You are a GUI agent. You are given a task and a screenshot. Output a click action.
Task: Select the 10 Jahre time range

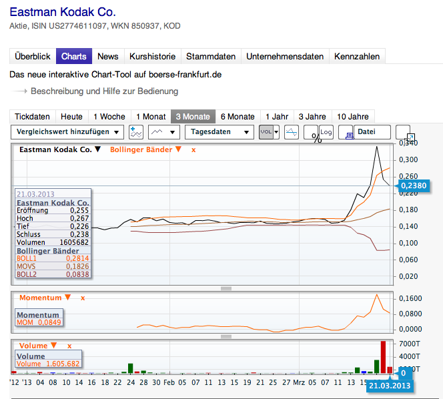[x=353, y=116]
